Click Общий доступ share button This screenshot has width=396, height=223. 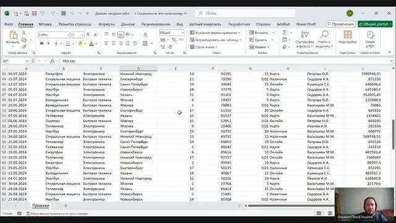(x=375, y=24)
